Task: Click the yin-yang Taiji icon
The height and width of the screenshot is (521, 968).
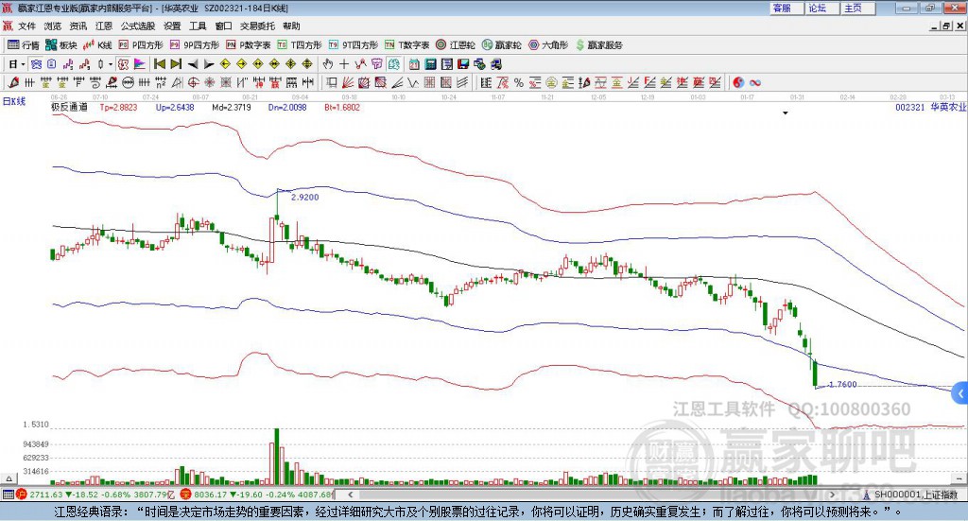Action: click(x=738, y=82)
